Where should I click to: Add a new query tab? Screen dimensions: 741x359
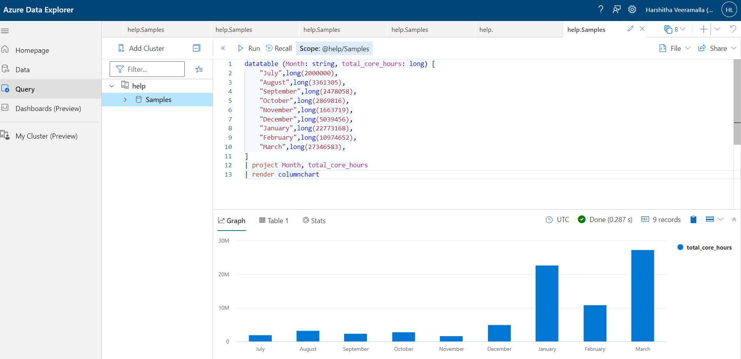click(x=703, y=29)
